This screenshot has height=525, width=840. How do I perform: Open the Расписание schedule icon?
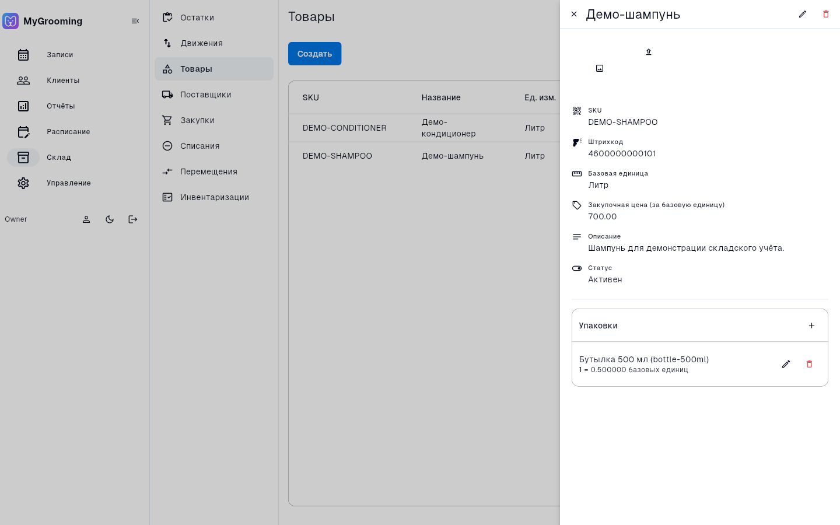coord(23,132)
